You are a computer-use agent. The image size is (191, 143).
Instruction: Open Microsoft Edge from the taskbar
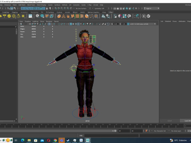[23, 140]
